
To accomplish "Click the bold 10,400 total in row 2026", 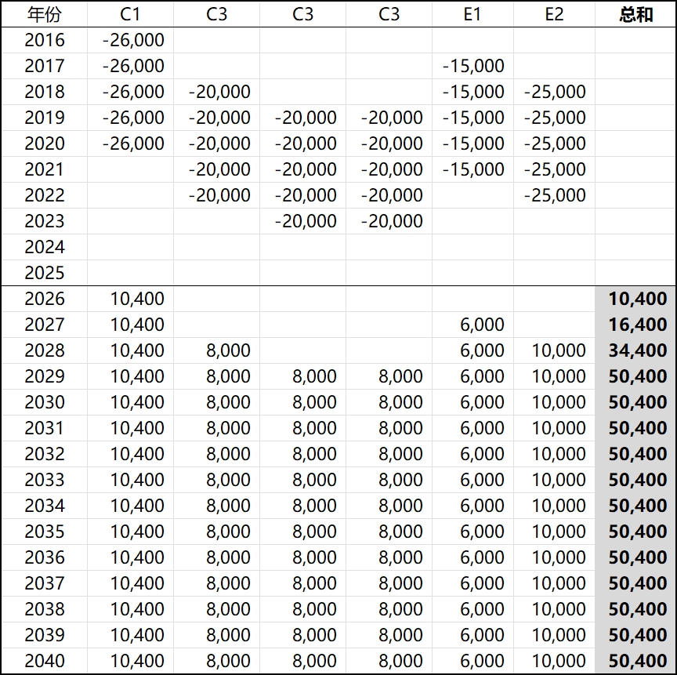I will point(637,299).
